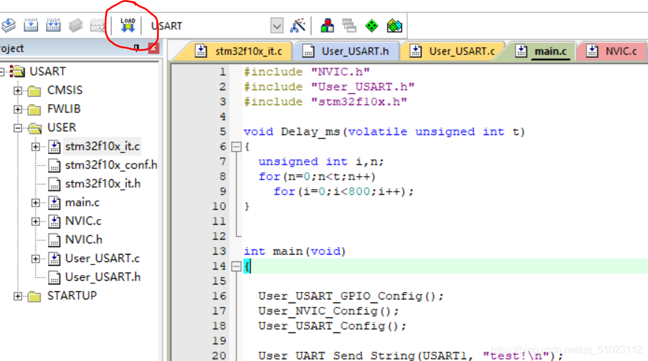Click the User_UART_Send_String call line
The height and width of the screenshot is (361, 648).
pos(411,355)
